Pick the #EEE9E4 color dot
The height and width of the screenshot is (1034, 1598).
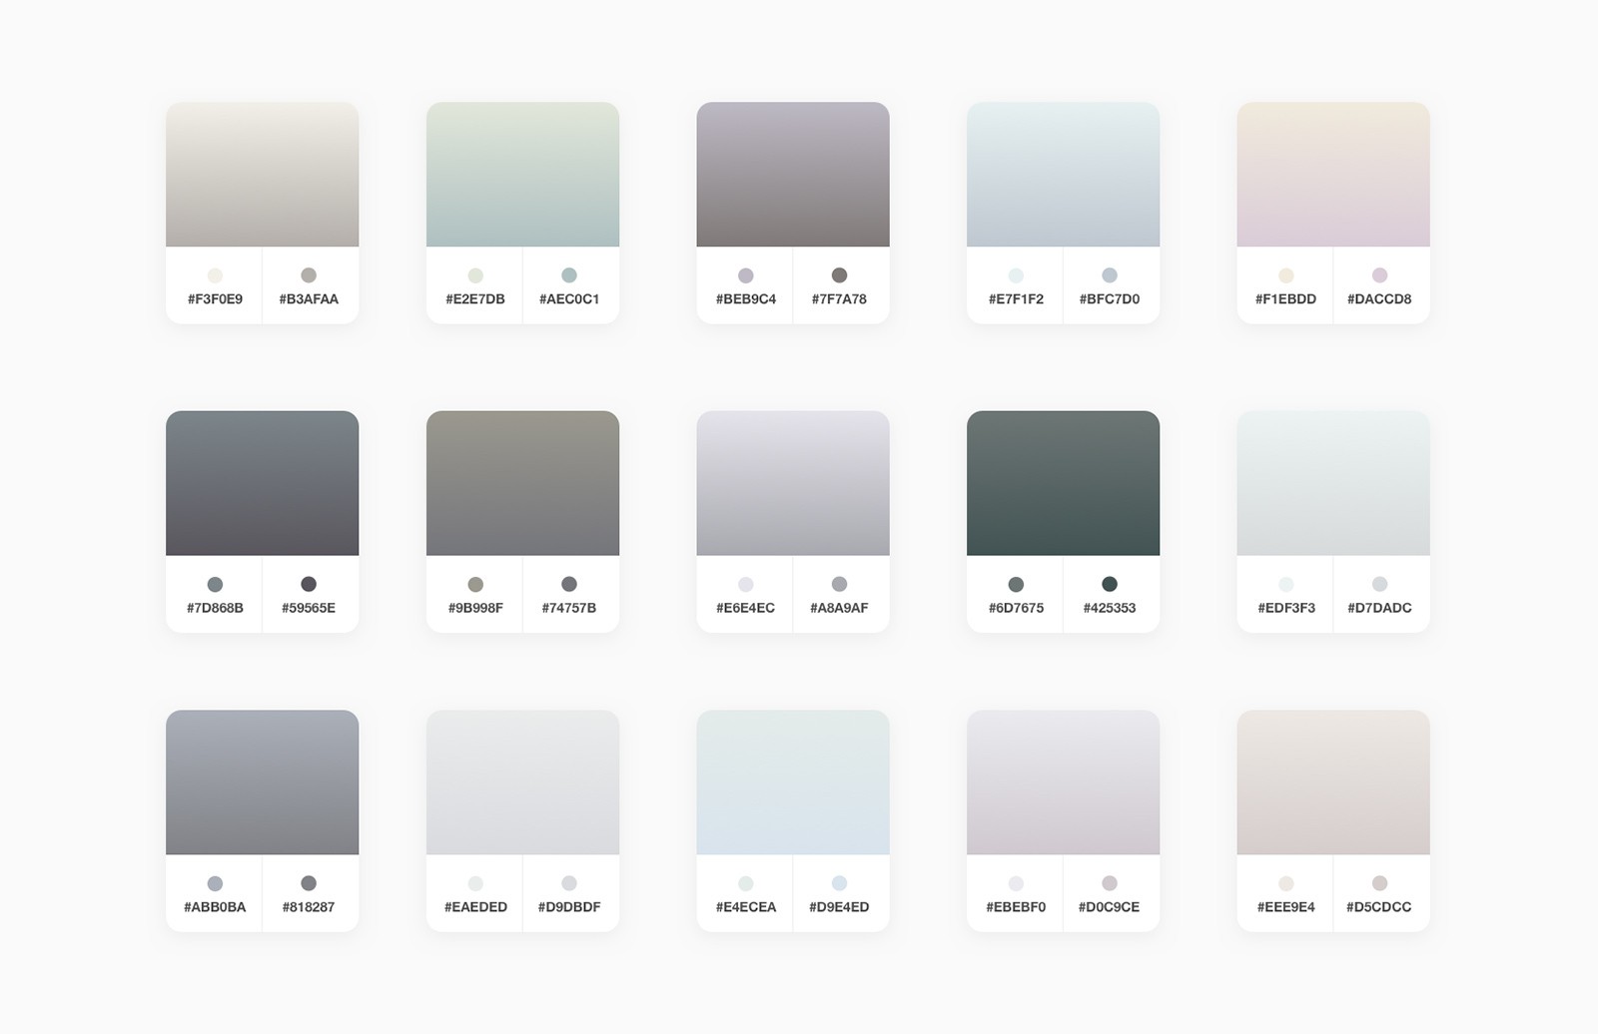(x=1286, y=883)
